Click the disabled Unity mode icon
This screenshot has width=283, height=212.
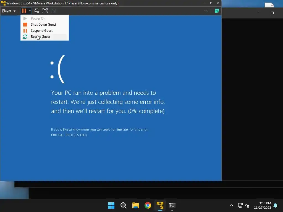tap(53, 11)
